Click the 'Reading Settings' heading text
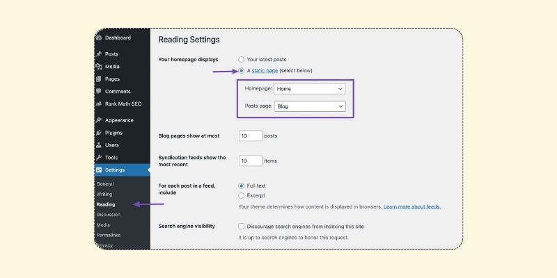Screen dimensions: 557x278 coord(189,40)
